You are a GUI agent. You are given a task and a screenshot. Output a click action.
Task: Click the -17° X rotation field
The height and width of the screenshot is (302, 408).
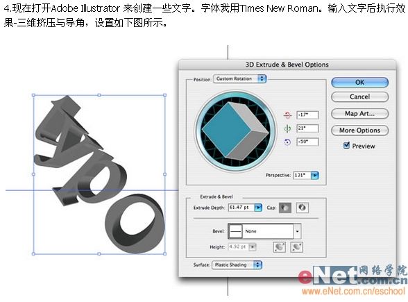(x=307, y=115)
